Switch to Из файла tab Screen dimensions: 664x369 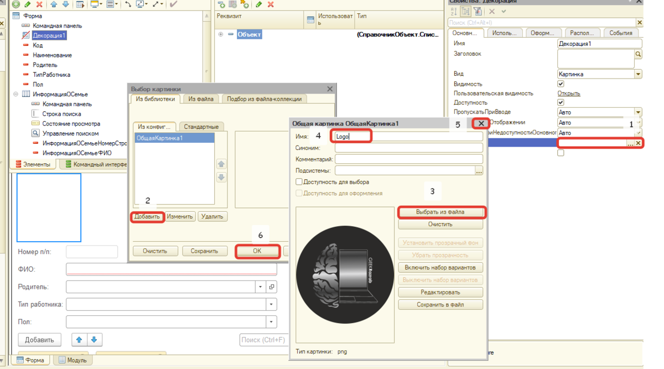(x=200, y=99)
